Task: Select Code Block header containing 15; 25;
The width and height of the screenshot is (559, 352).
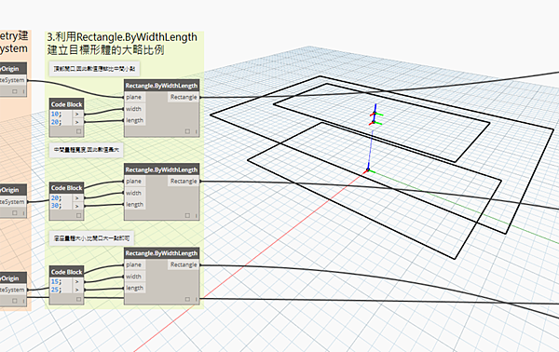Action: click(67, 272)
